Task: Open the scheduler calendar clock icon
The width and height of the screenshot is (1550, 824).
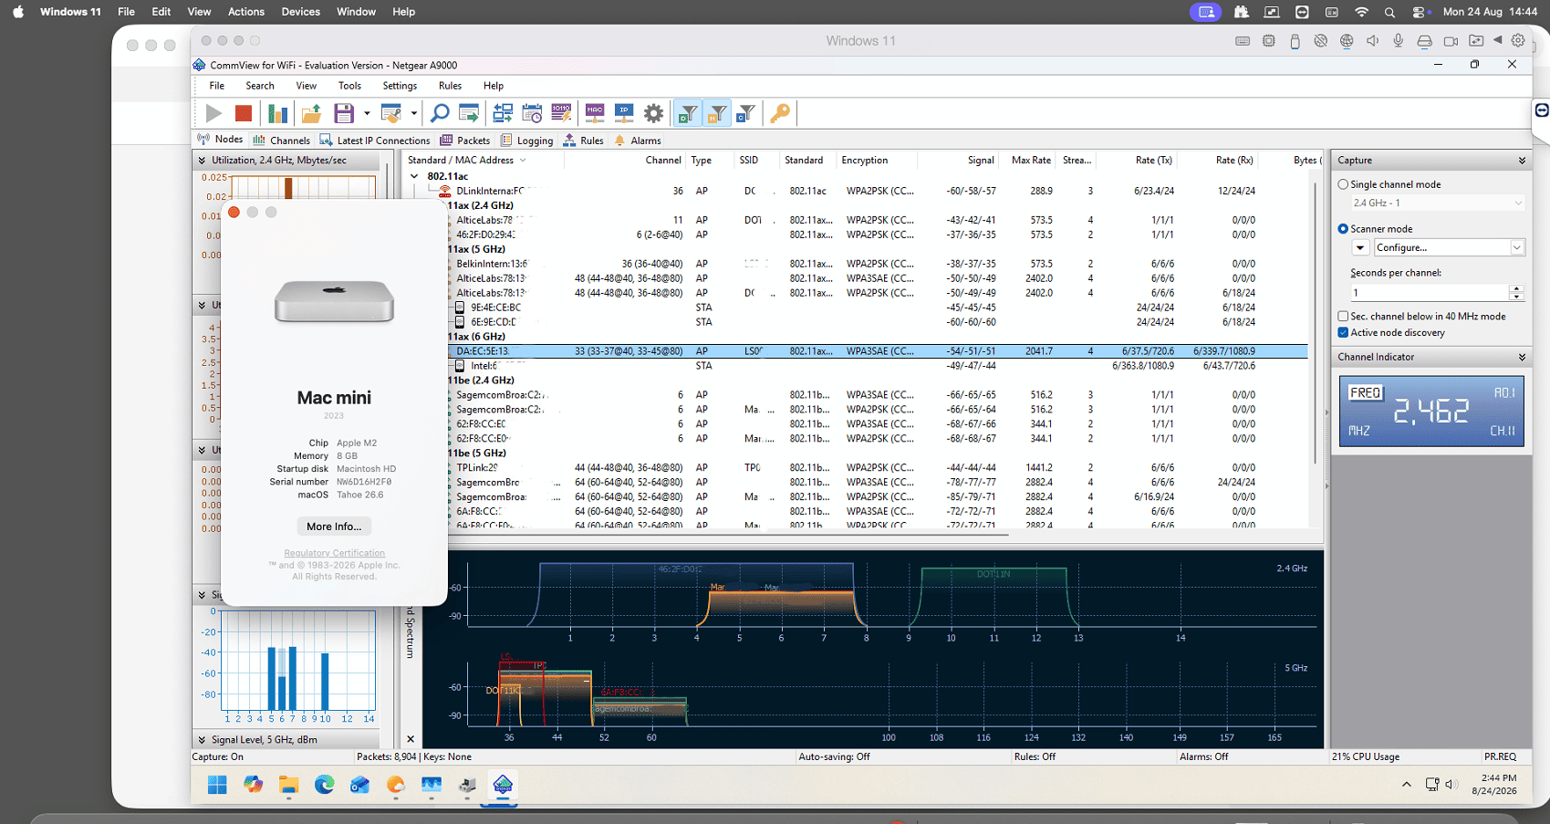Action: pyautogui.click(x=532, y=113)
